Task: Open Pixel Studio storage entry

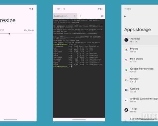Action: coord(140,60)
